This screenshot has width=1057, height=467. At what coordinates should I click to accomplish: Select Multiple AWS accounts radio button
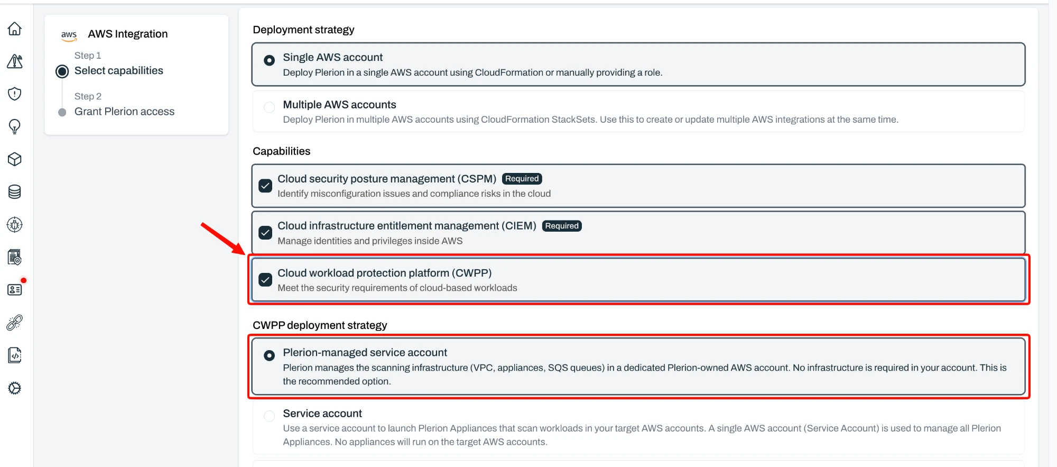click(270, 107)
